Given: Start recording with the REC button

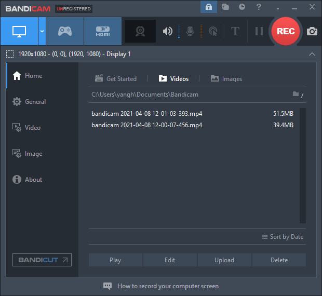Looking at the screenshot, I should pyautogui.click(x=286, y=31).
